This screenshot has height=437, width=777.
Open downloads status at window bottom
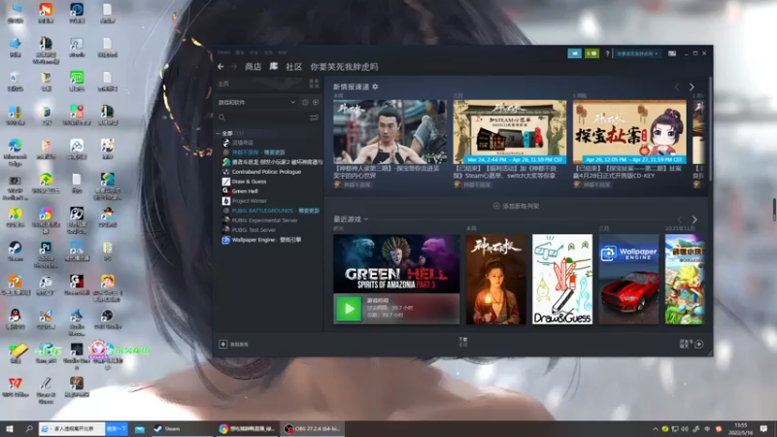463,342
